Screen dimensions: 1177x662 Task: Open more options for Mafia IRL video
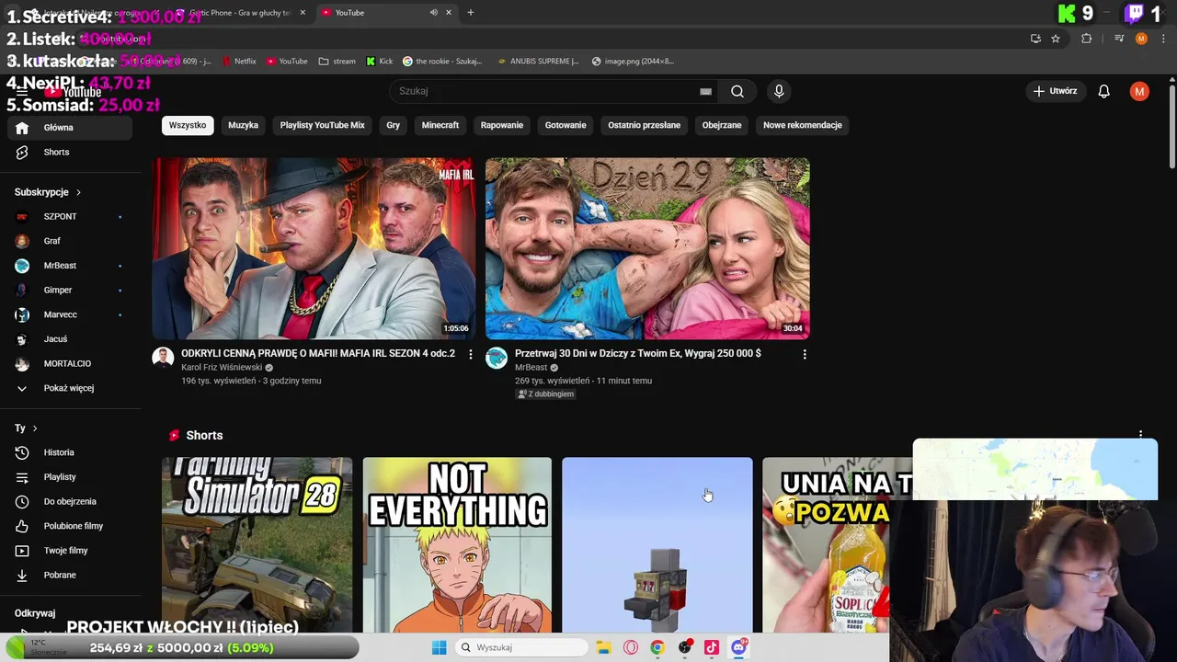pyautogui.click(x=471, y=354)
